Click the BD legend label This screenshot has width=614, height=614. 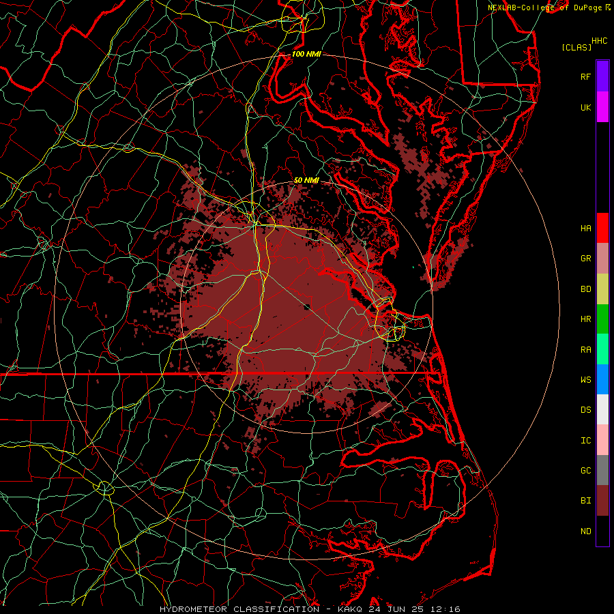[585, 289]
